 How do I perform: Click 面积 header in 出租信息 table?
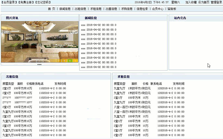[x=20, y=84]
